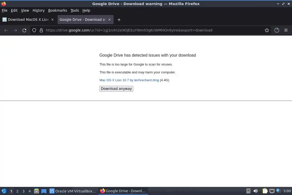292x195 pixels.
Task: Maximize the Firefox window
Action: click(283, 4)
